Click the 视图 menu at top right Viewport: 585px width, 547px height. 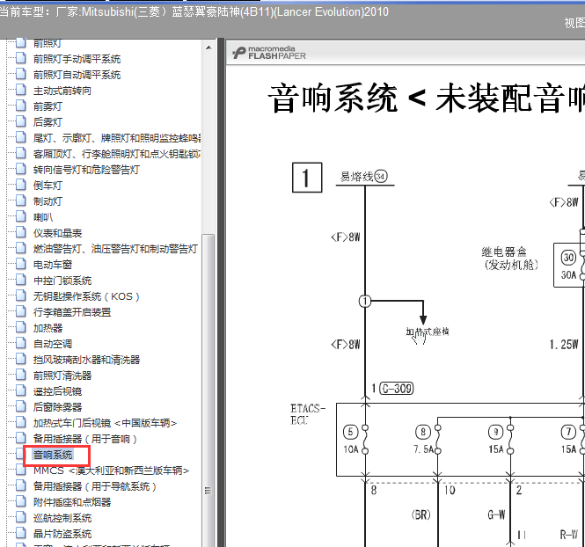(574, 23)
